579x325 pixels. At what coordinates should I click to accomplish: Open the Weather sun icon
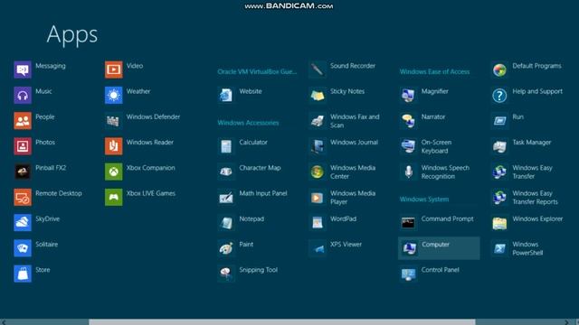point(114,95)
